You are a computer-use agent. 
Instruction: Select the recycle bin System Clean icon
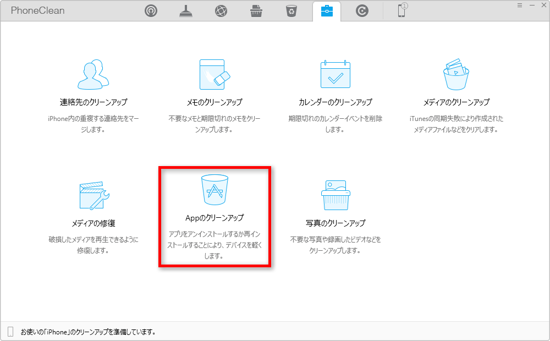[291, 10]
